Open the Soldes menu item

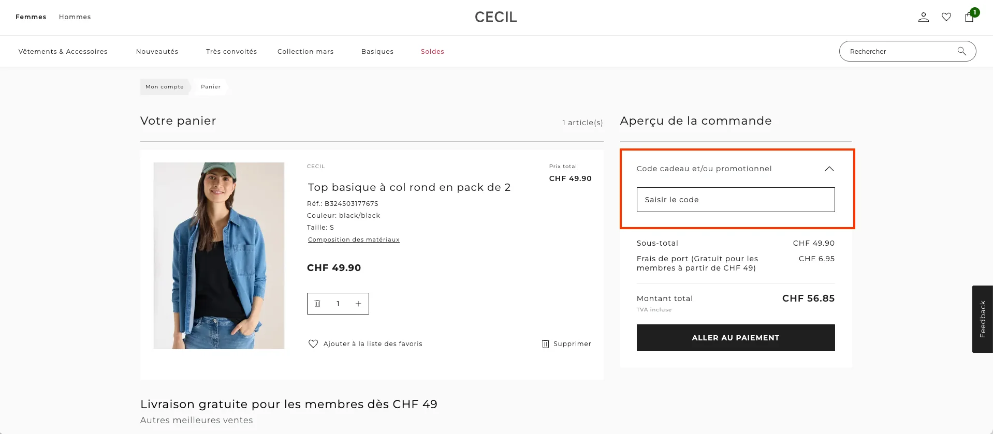(432, 51)
